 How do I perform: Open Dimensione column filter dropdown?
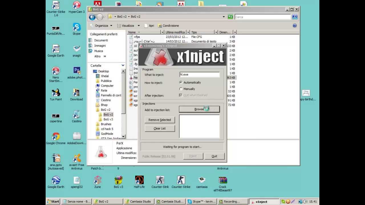pos(235,32)
